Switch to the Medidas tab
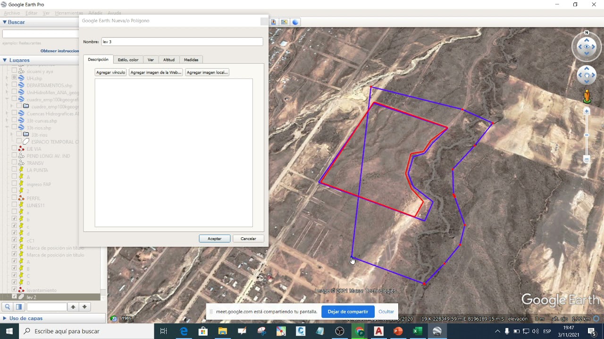 tap(191, 60)
